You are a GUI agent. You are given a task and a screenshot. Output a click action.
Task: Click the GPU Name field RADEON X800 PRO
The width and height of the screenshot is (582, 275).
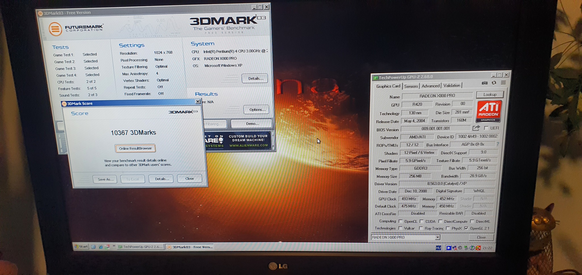click(437, 96)
